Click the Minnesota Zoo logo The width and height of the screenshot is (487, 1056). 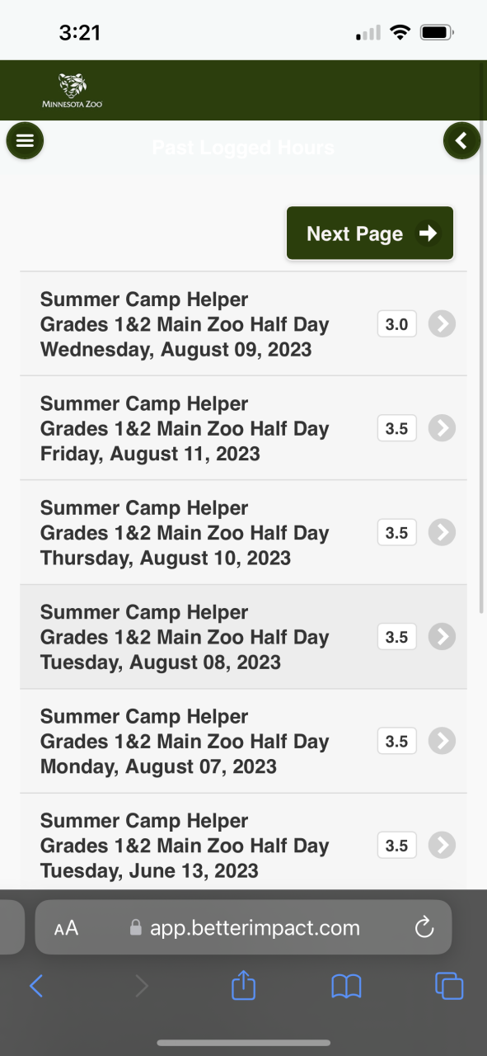73,91
